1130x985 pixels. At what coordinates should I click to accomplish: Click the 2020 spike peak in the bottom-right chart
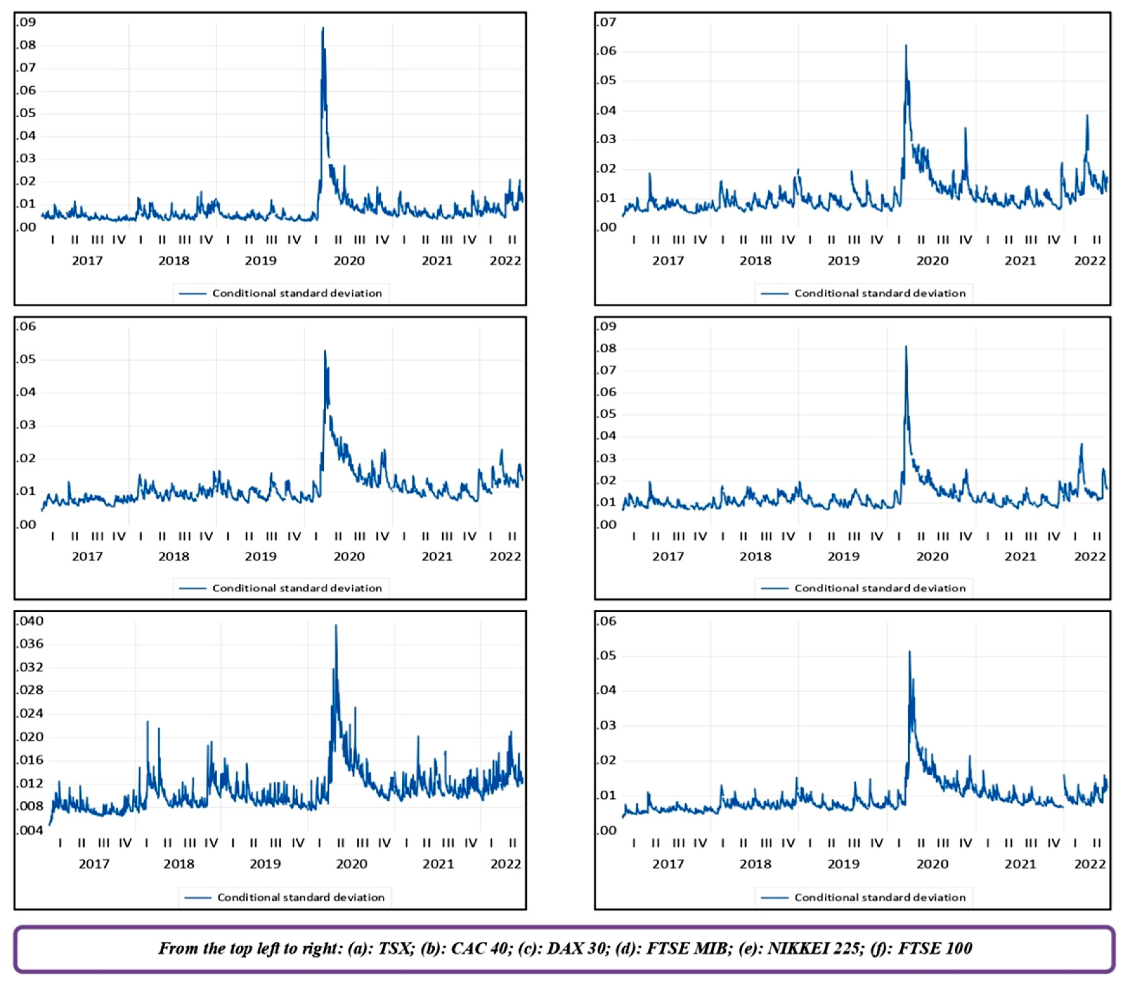(910, 652)
